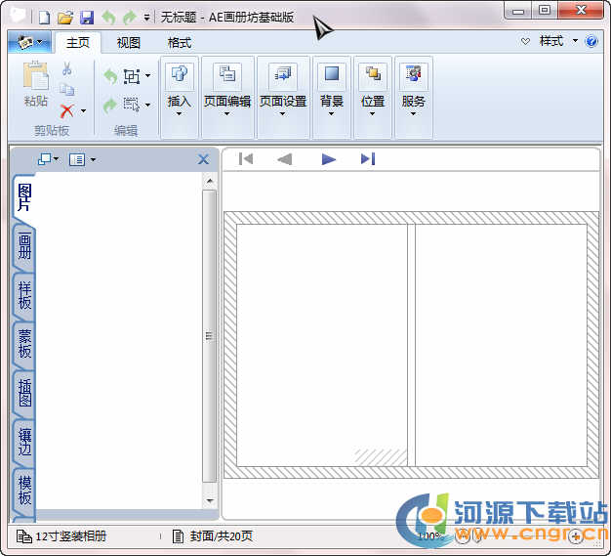Jump to the last page button
Viewport: 611px width, 556px height.
[368, 159]
